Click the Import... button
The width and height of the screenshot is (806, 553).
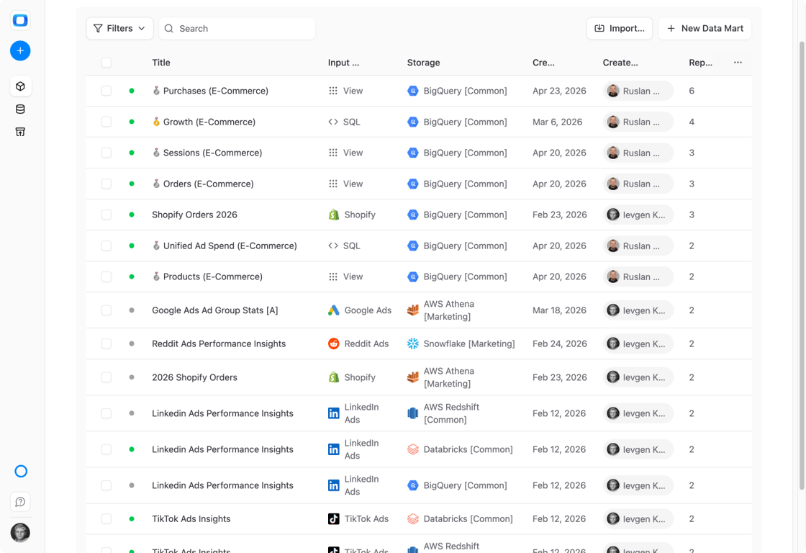(620, 28)
